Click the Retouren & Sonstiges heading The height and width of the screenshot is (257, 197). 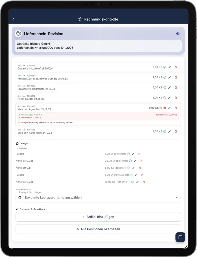click(32, 209)
